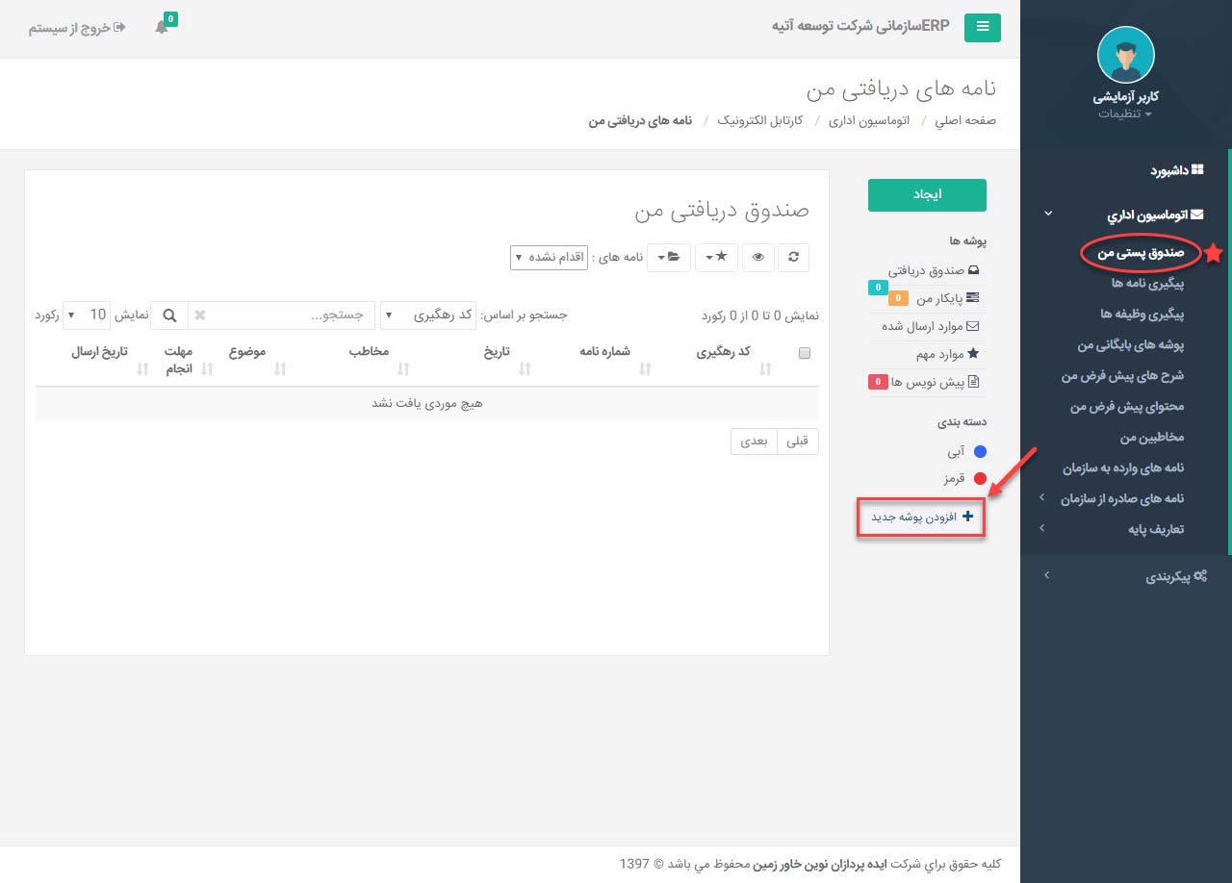Click the envelope icon beside اتوماسیون اداري
This screenshot has height=883, width=1232.
point(1196,216)
